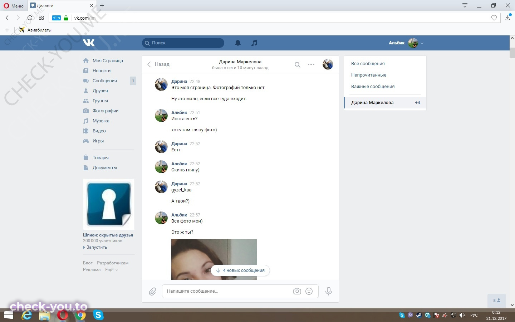Click Альбик sender name at 22:51

179,113
